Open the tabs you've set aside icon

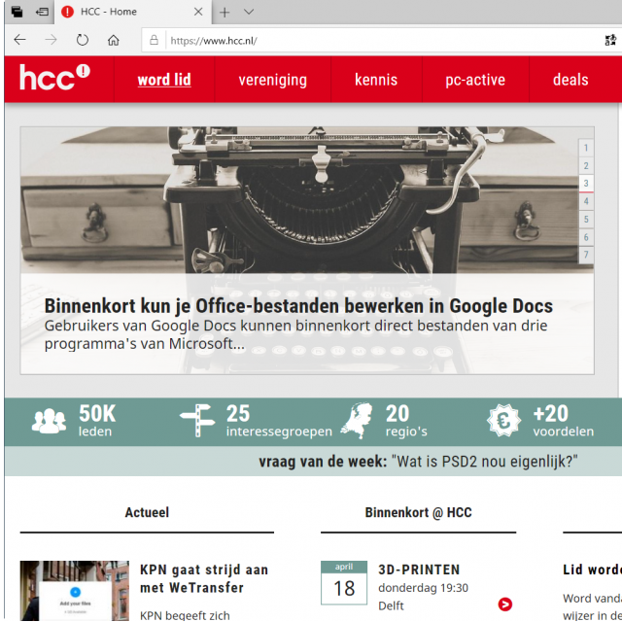pos(17,12)
